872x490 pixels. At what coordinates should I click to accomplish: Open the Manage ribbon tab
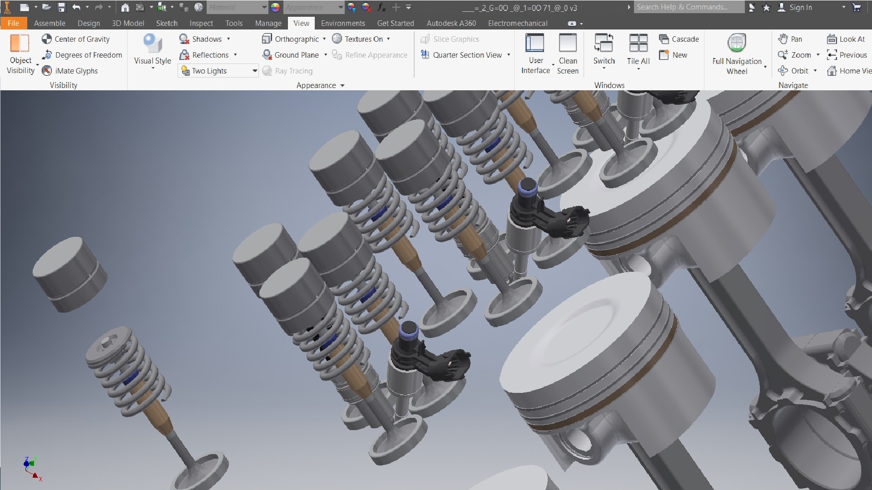(x=268, y=23)
